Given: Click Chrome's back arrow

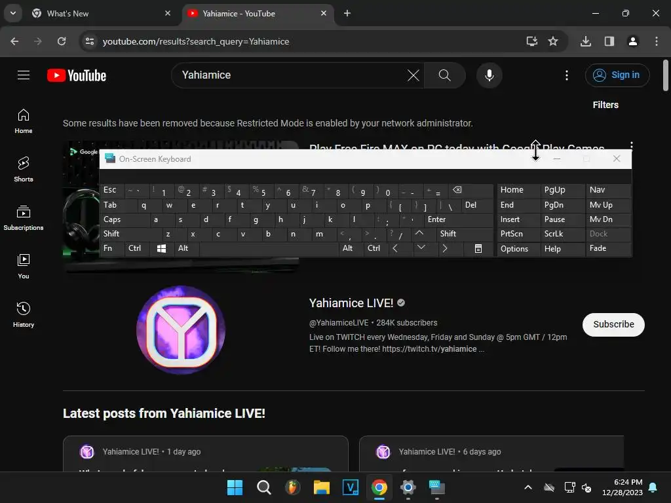Looking at the screenshot, I should [14, 41].
